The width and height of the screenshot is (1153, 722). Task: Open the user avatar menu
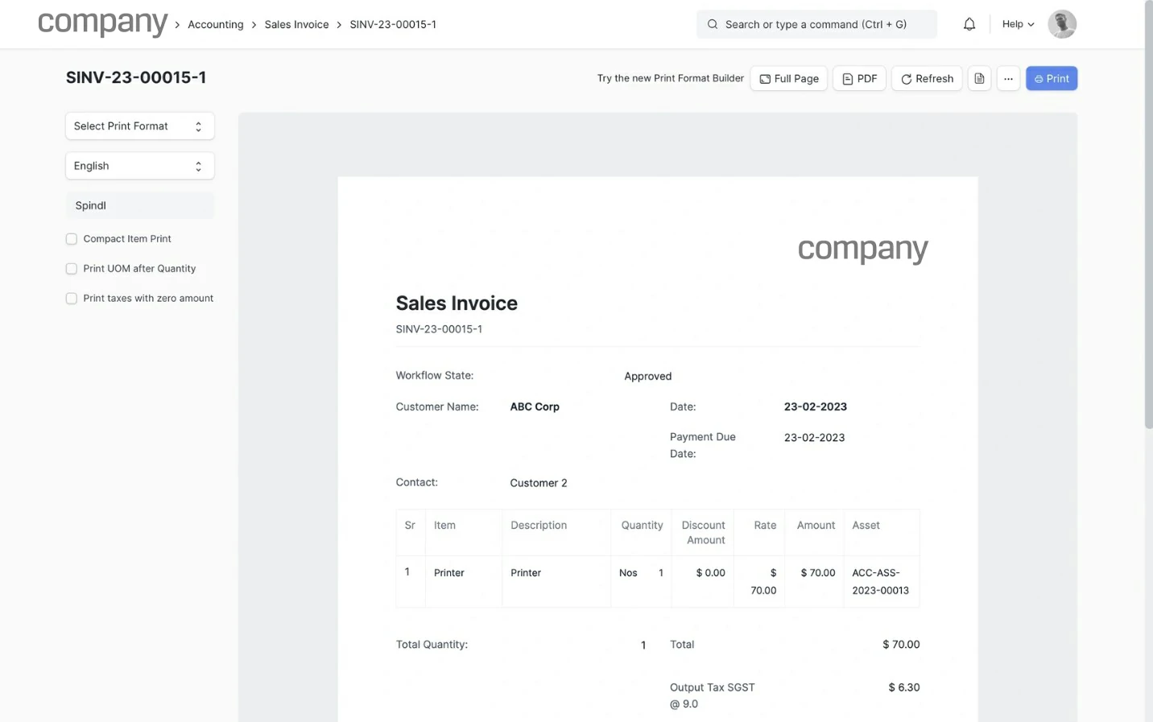1061,24
